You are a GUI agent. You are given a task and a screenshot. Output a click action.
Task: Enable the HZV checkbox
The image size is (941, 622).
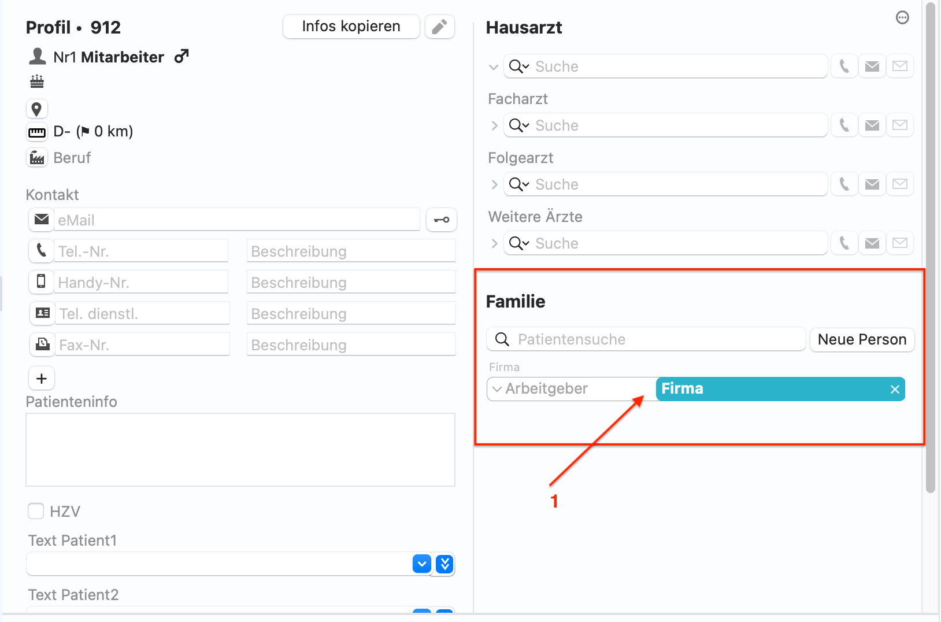click(36, 511)
